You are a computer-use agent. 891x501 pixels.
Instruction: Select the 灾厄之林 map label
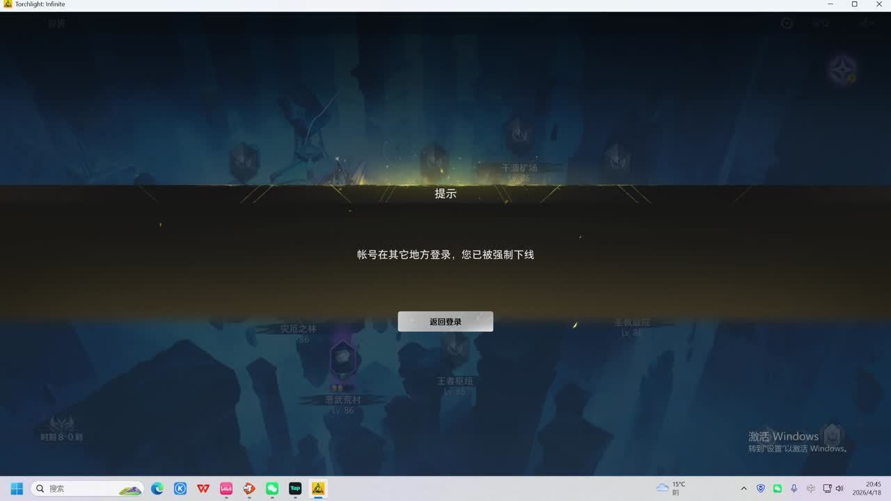tap(298, 328)
